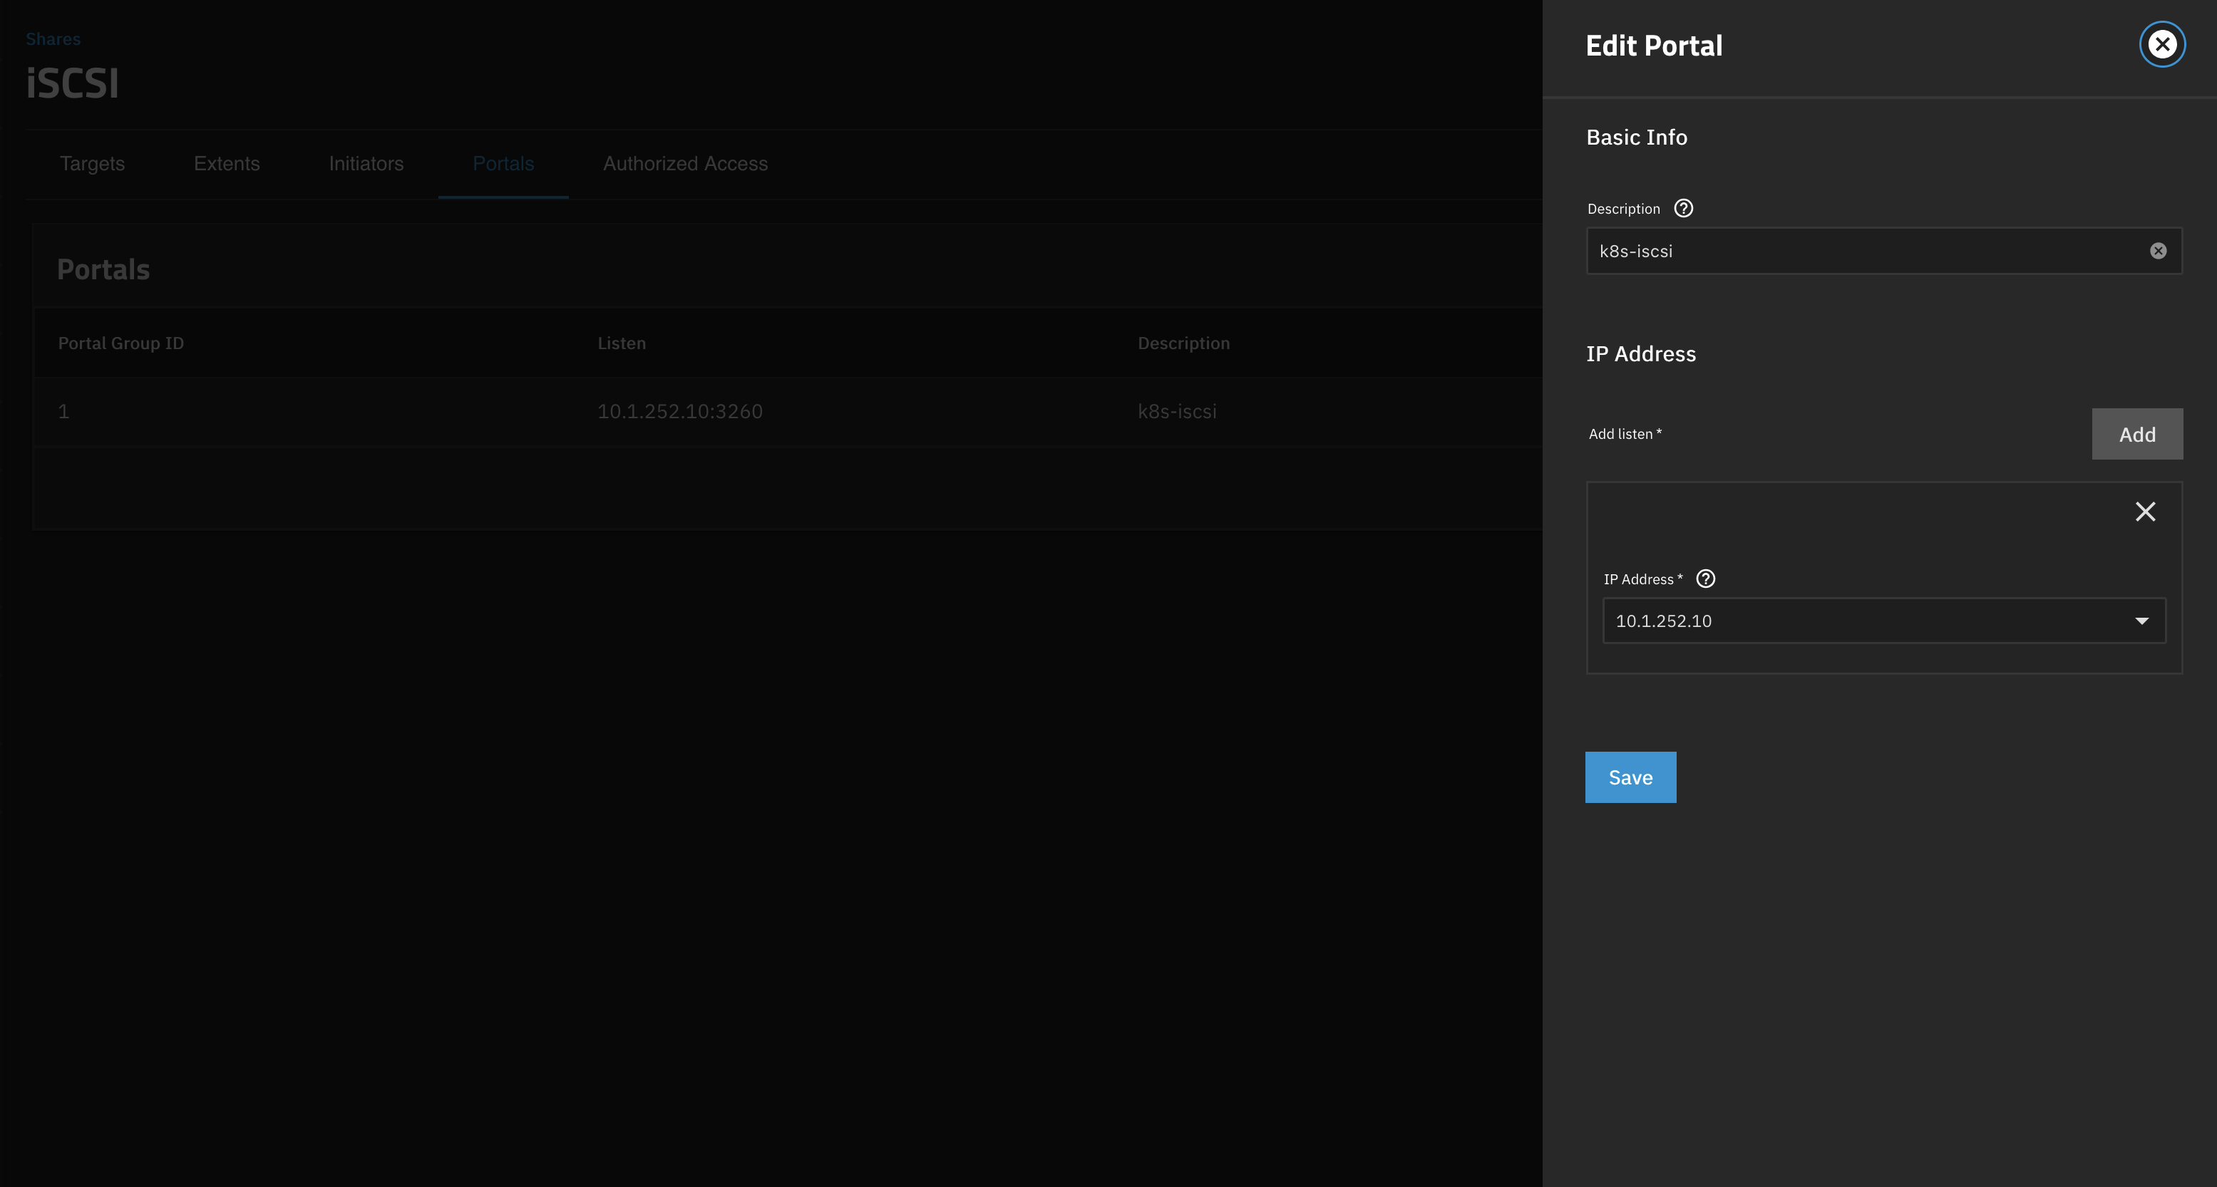Clear the k8s-iscsi description text
The height and width of the screenshot is (1187, 2217).
(x=2158, y=250)
